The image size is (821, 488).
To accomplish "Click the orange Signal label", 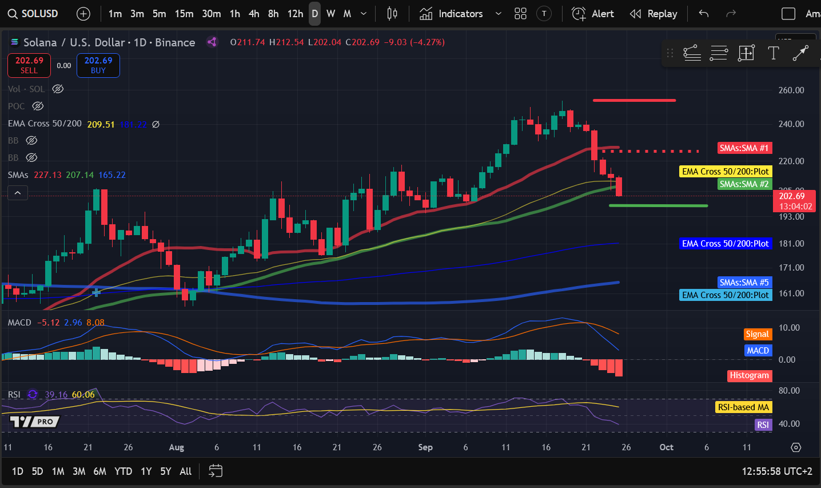I will 757,334.
